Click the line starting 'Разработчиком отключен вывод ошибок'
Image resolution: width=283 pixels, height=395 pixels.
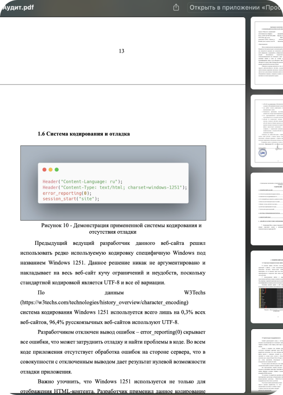pos(121,332)
